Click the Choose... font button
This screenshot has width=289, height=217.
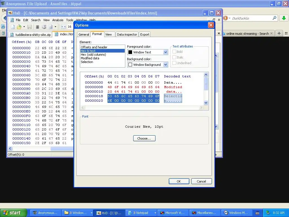pyautogui.click(x=144, y=138)
